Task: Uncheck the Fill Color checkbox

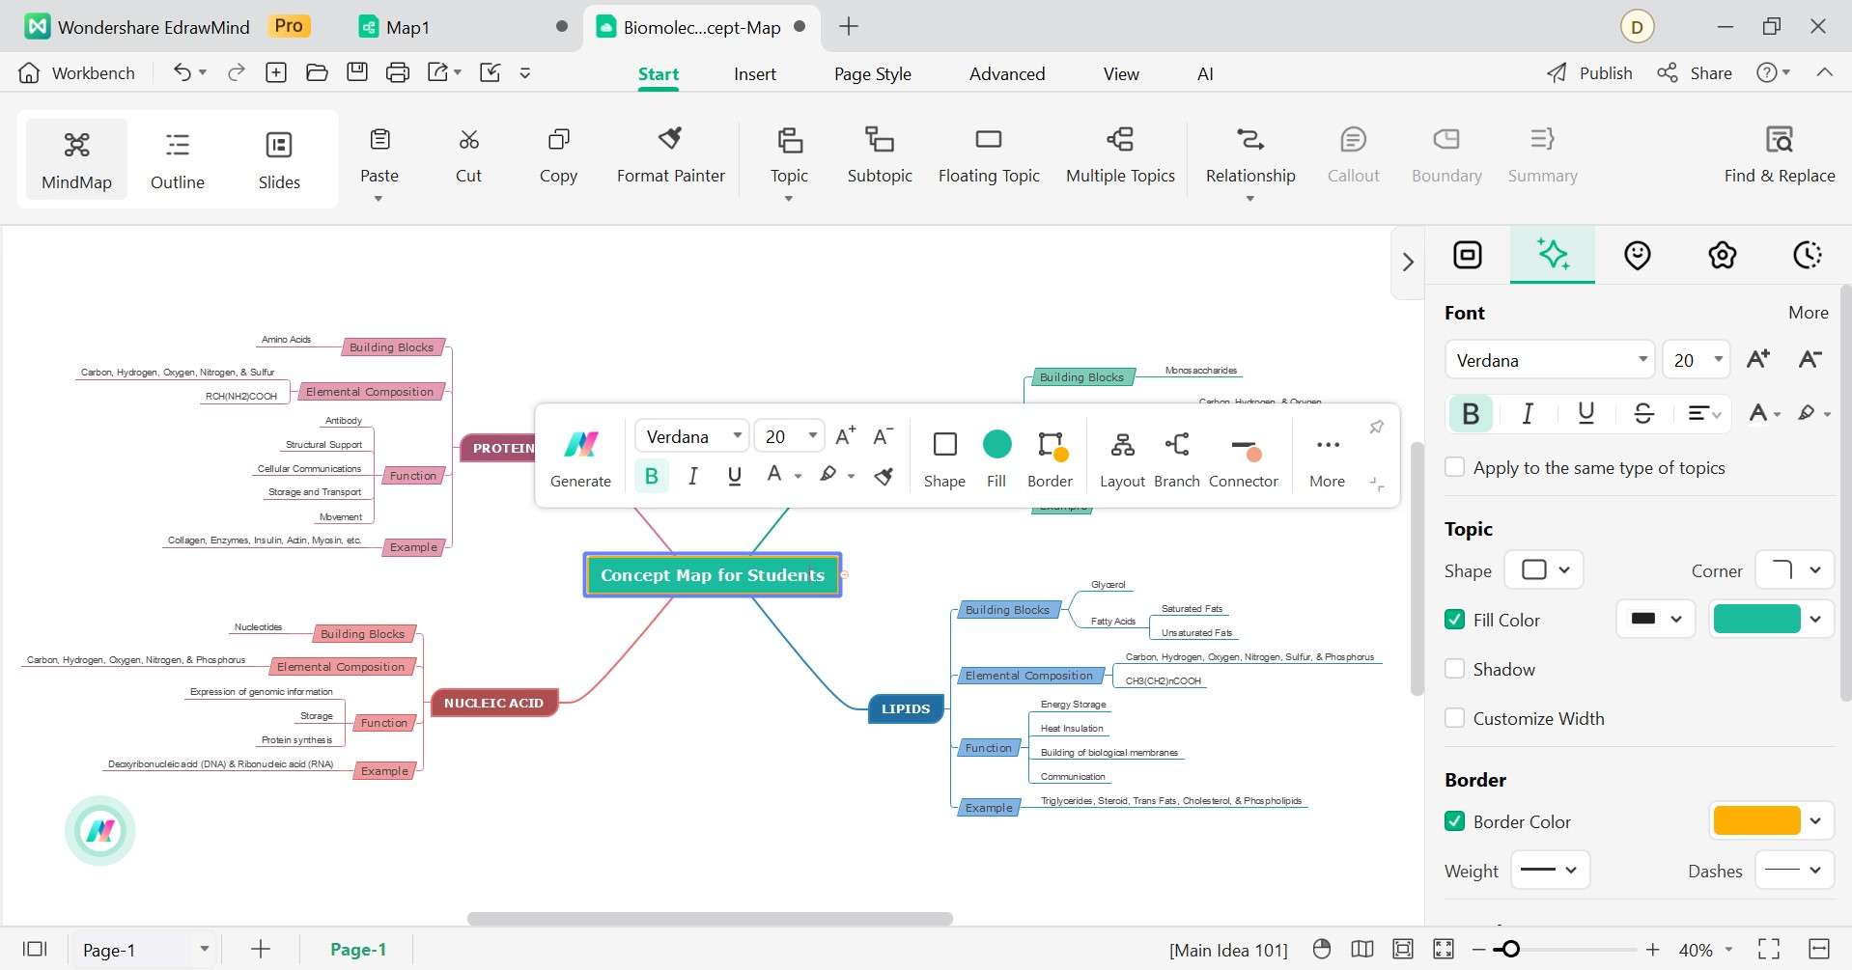Action: click(x=1454, y=620)
